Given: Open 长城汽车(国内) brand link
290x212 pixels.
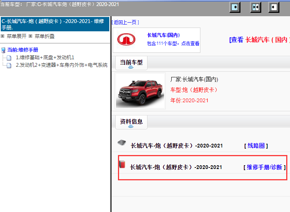Looking at the screenshot, I should point(163,35).
